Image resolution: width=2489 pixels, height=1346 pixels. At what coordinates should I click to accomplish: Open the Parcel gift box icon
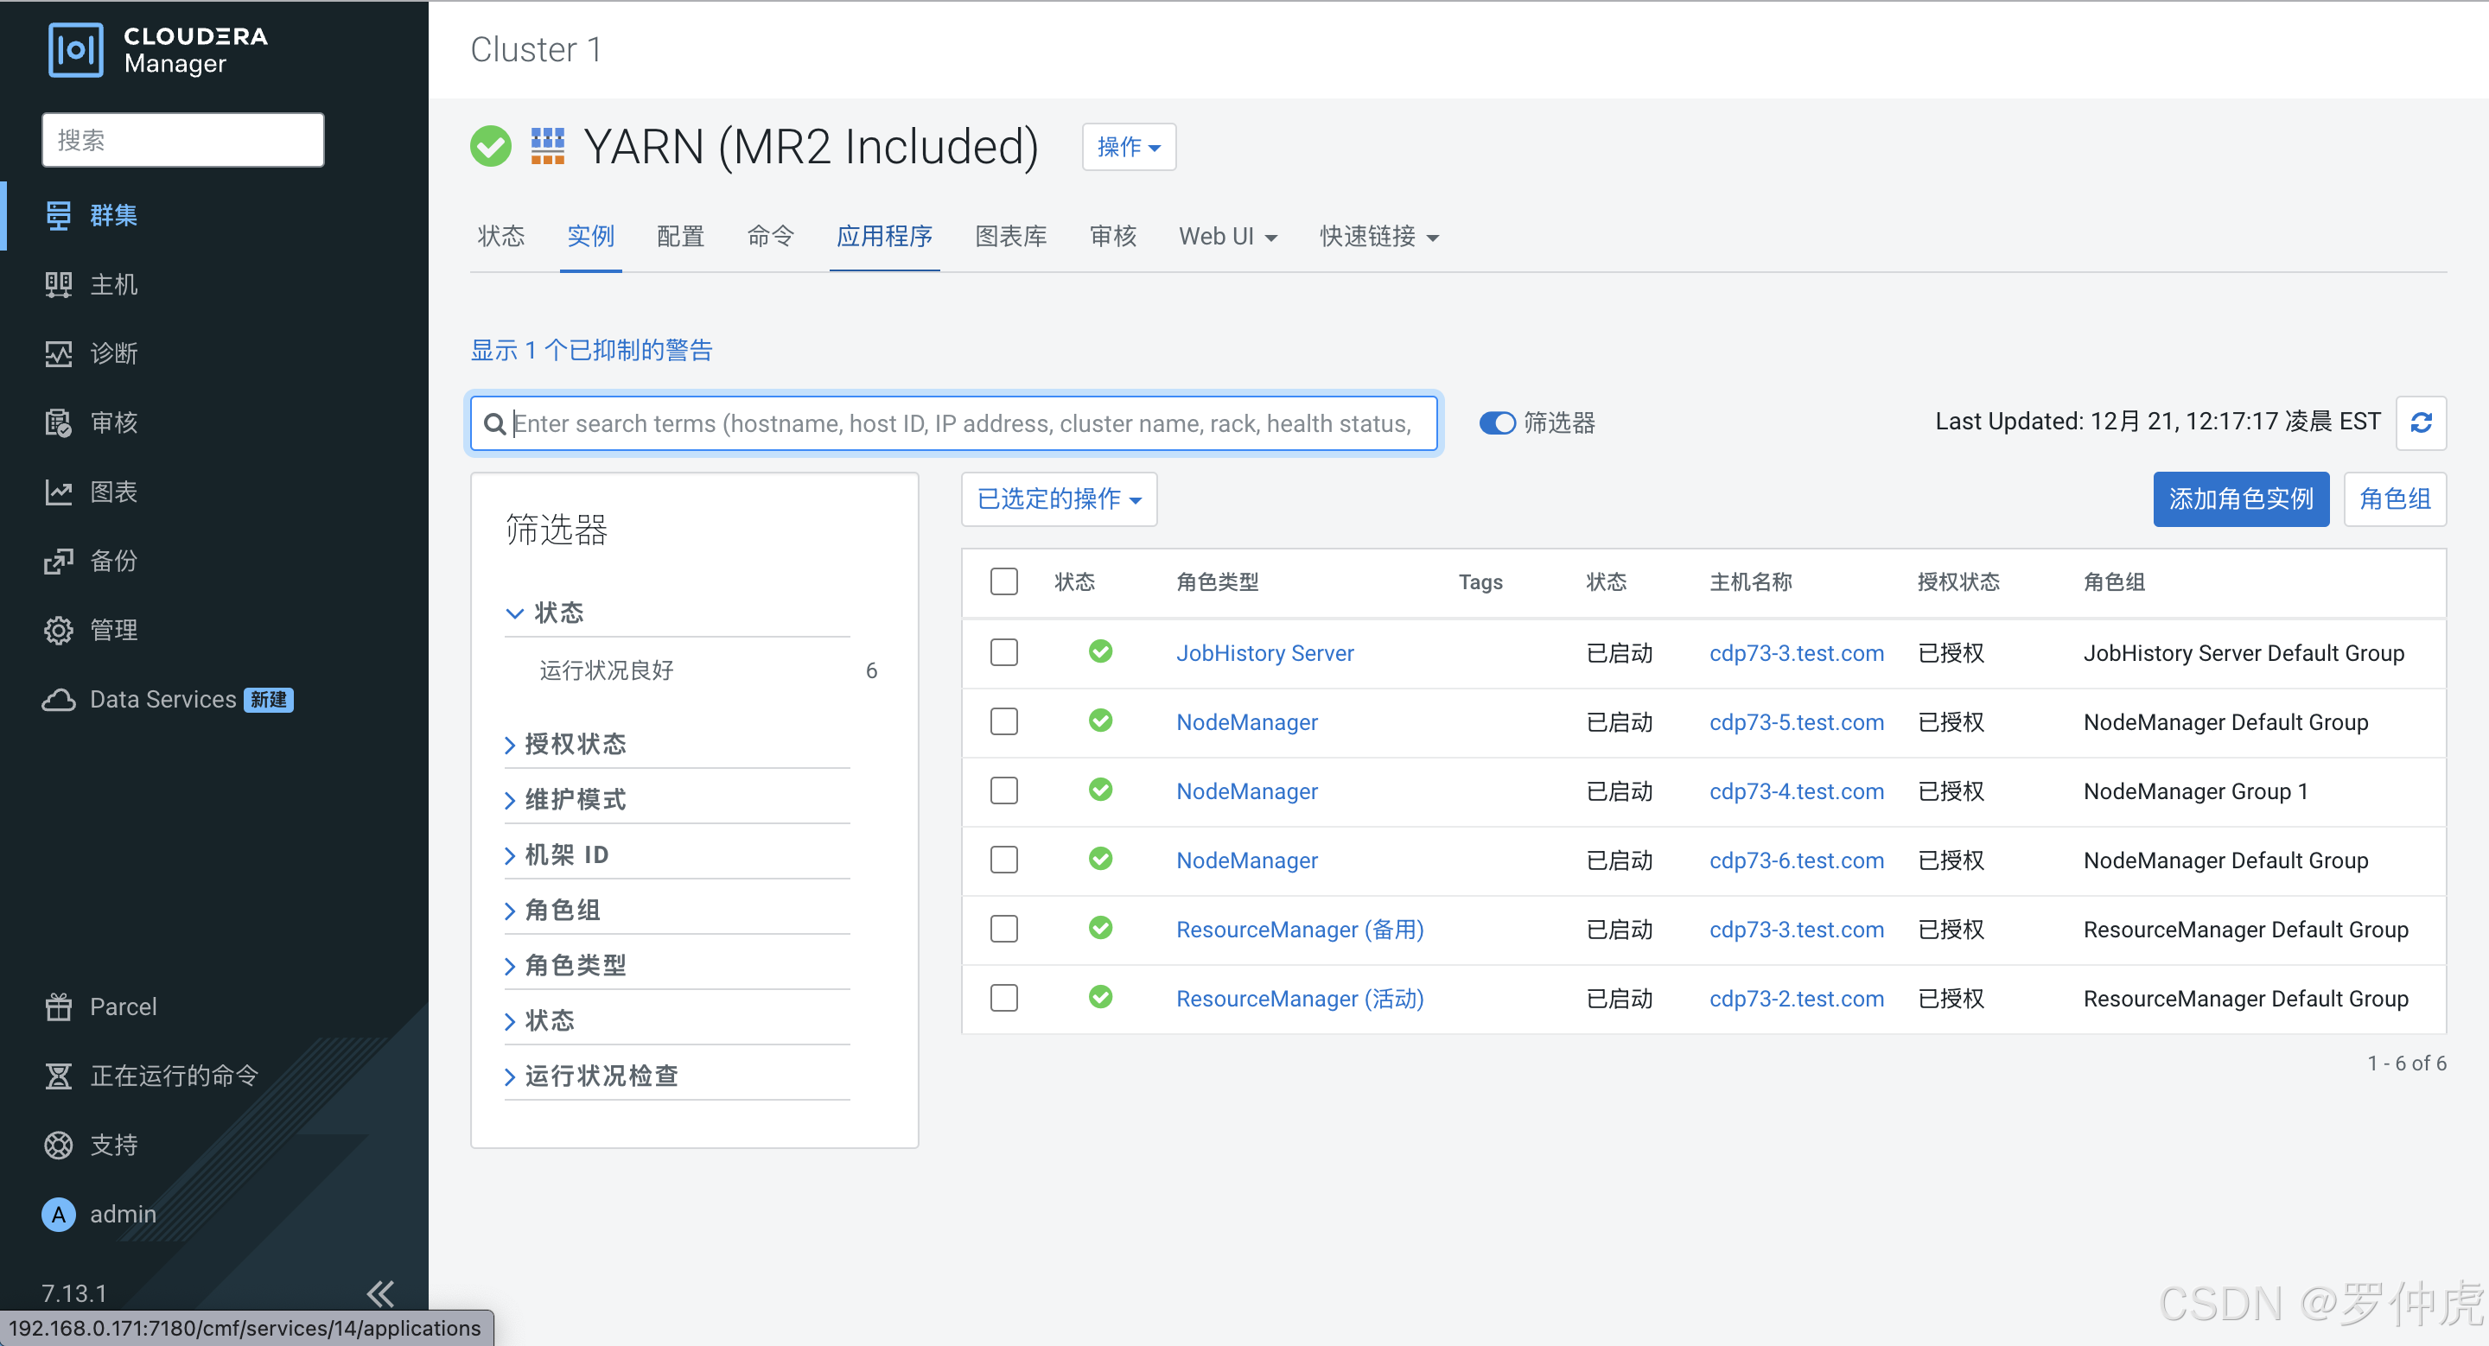pyautogui.click(x=58, y=1006)
